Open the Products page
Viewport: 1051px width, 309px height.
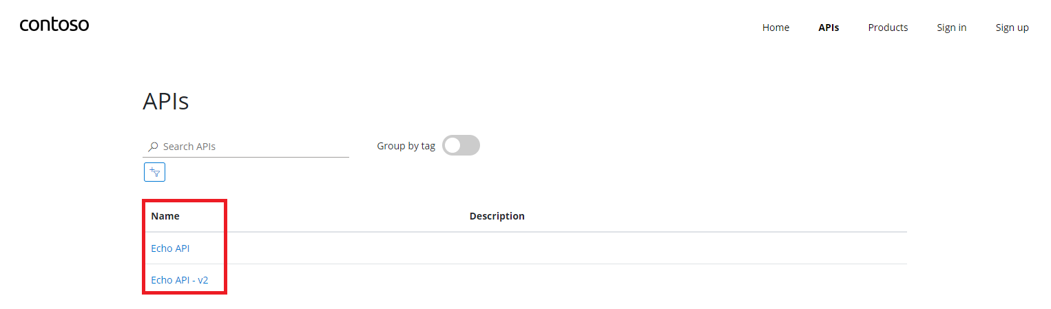pyautogui.click(x=888, y=28)
